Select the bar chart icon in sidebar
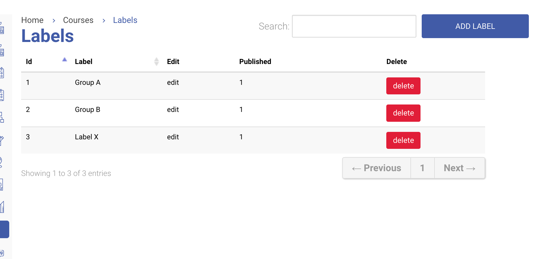Image resolution: width=547 pixels, height=259 pixels. 2,207
